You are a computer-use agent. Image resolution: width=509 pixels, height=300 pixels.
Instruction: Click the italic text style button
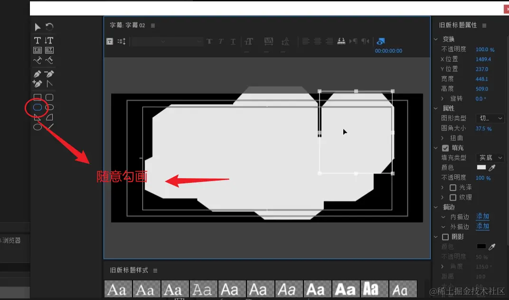[x=221, y=41]
